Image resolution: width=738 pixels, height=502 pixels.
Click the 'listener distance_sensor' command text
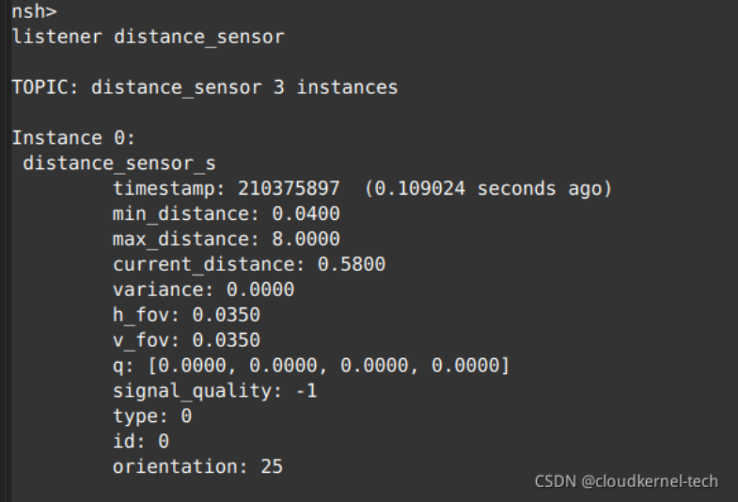click(148, 38)
